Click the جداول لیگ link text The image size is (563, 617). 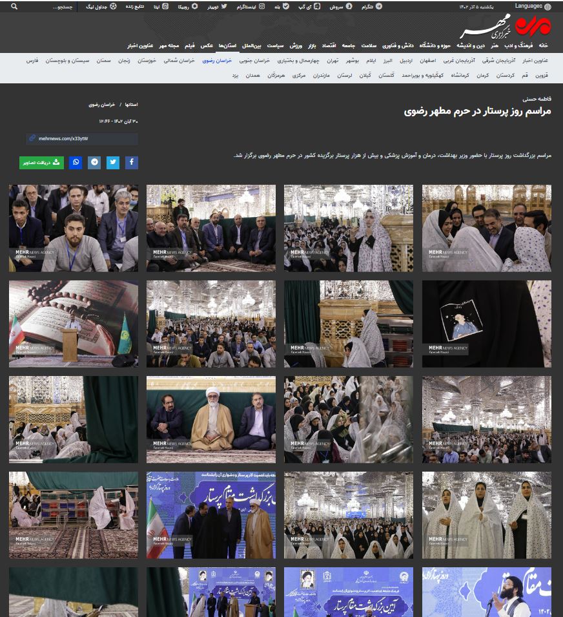pyautogui.click(x=96, y=6)
